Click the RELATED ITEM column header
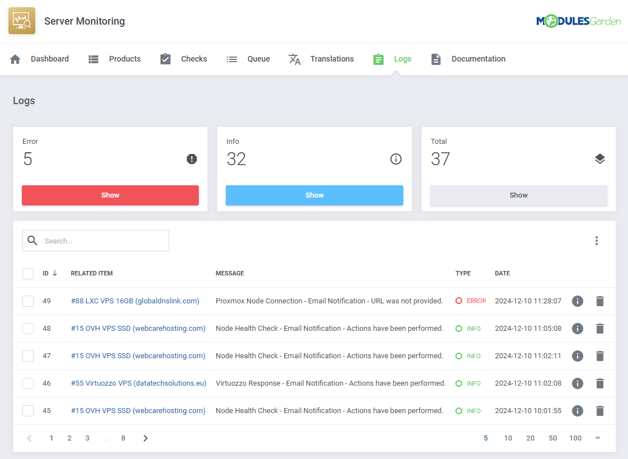 click(92, 273)
